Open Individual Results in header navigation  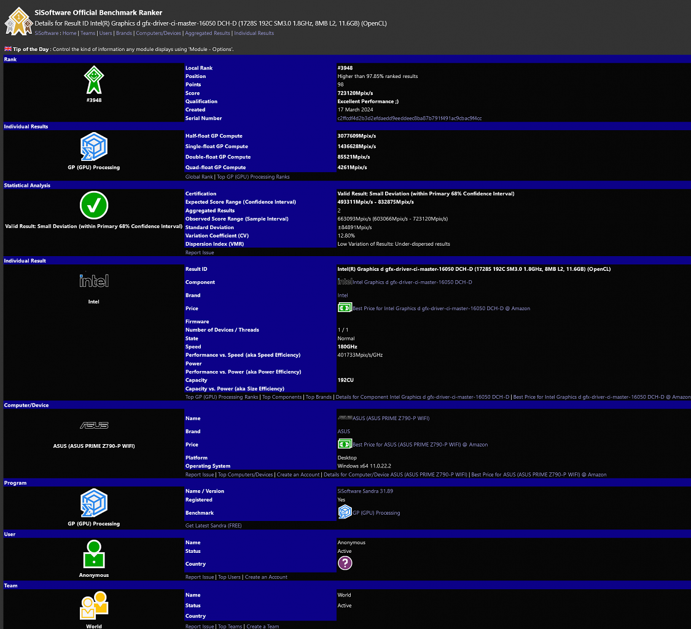(254, 33)
